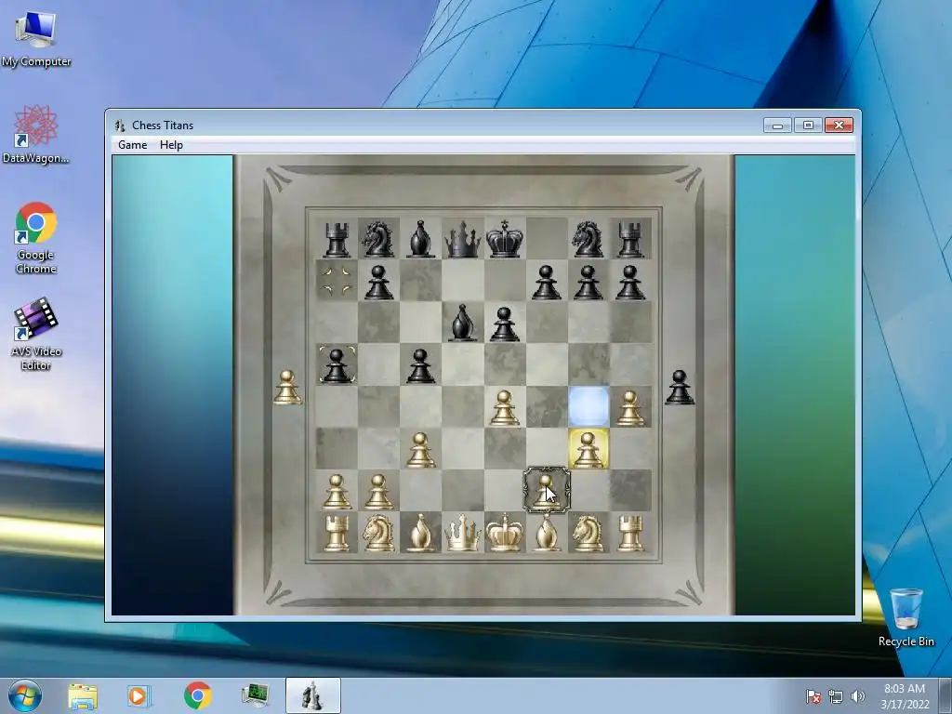Open the DataWagon desktop shortcut

coord(36,134)
